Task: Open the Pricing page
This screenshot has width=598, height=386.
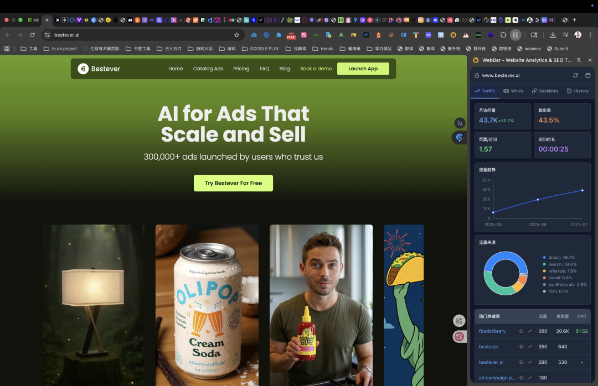Action: point(241,69)
